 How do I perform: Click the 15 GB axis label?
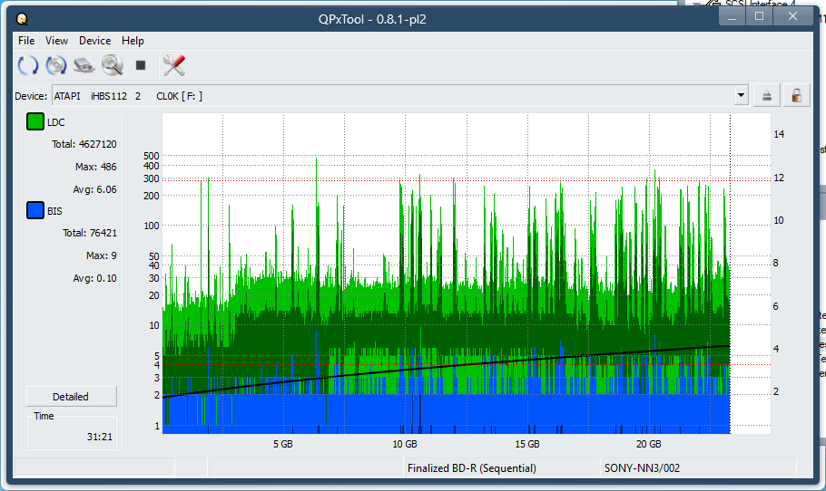pos(527,444)
